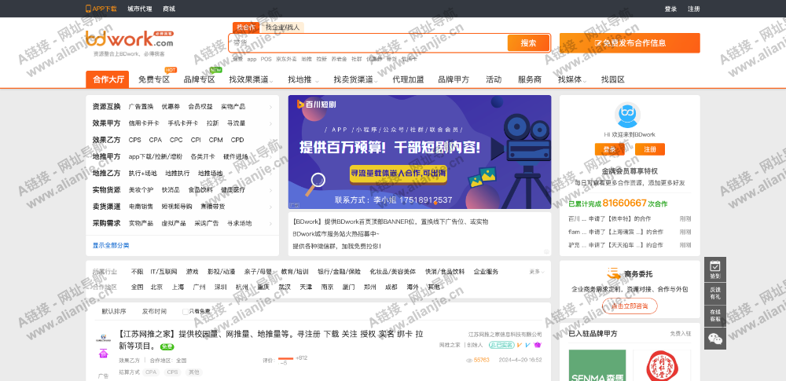Tick the 只看免费 checkbox
The width and height of the screenshot is (786, 381).
click(x=185, y=311)
